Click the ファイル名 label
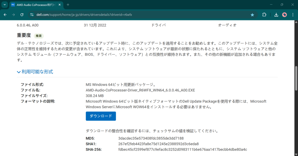 coord(30,90)
